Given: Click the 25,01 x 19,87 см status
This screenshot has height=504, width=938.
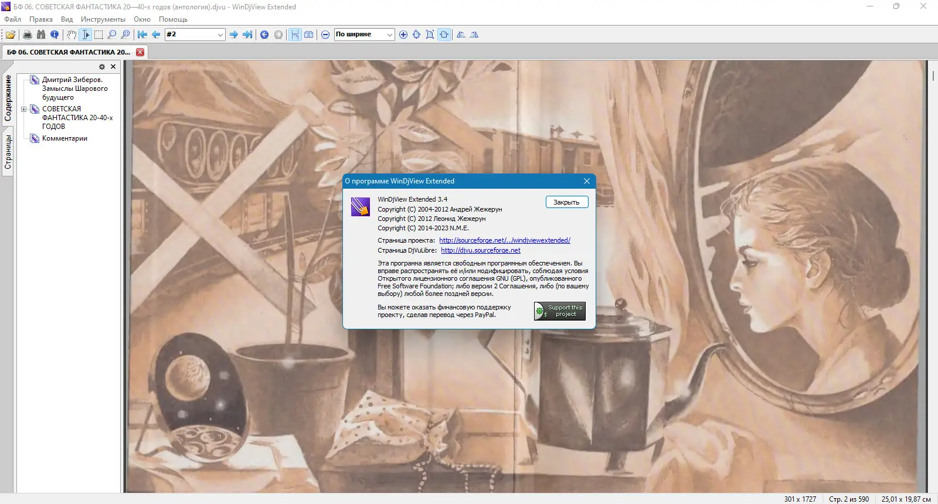Looking at the screenshot, I should click(906, 499).
